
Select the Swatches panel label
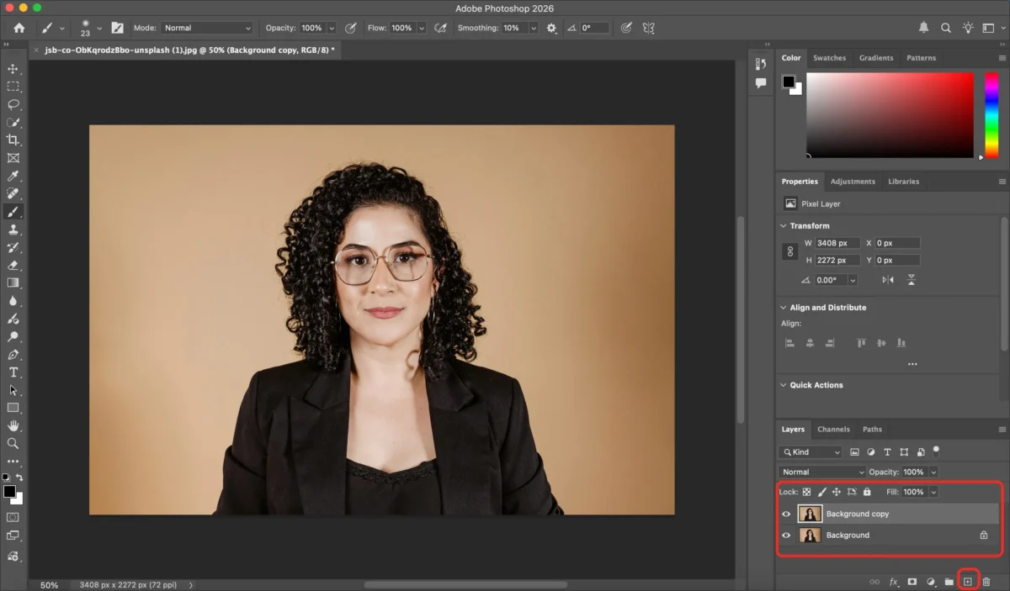[x=830, y=58]
